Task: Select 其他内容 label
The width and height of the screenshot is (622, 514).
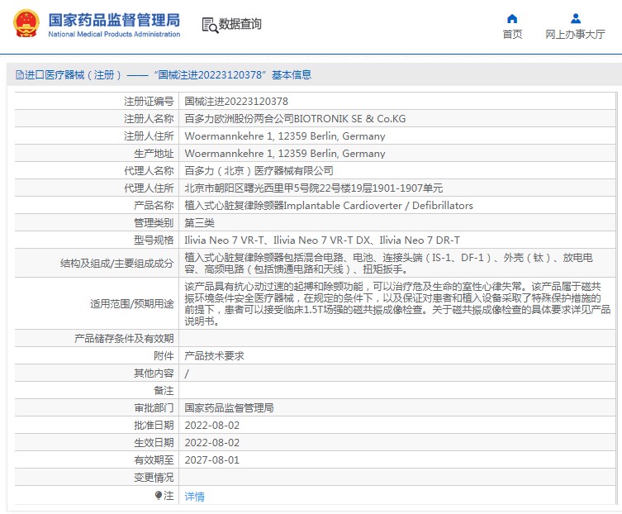Action: tap(154, 373)
